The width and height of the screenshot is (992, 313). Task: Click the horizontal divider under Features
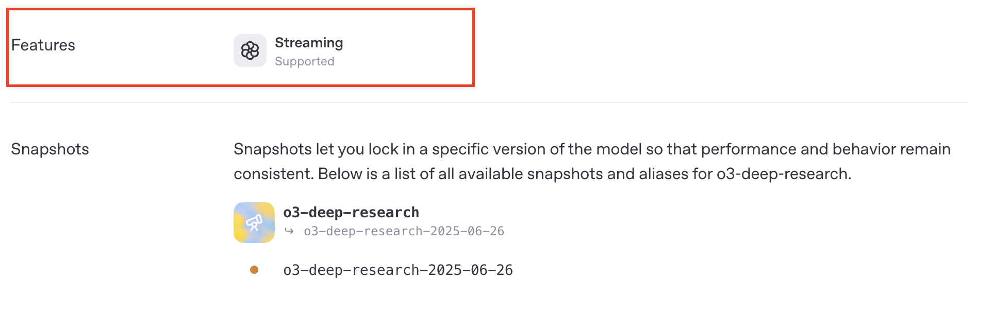click(x=489, y=102)
